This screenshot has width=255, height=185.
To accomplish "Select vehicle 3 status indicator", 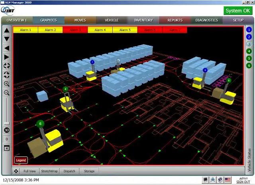I will click(249, 44).
